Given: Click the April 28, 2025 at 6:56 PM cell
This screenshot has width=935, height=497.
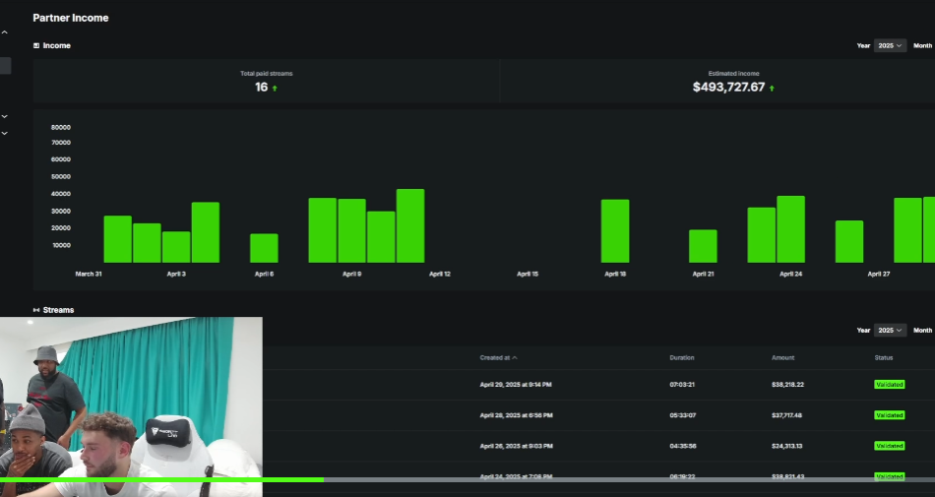Looking at the screenshot, I should pyautogui.click(x=516, y=415).
